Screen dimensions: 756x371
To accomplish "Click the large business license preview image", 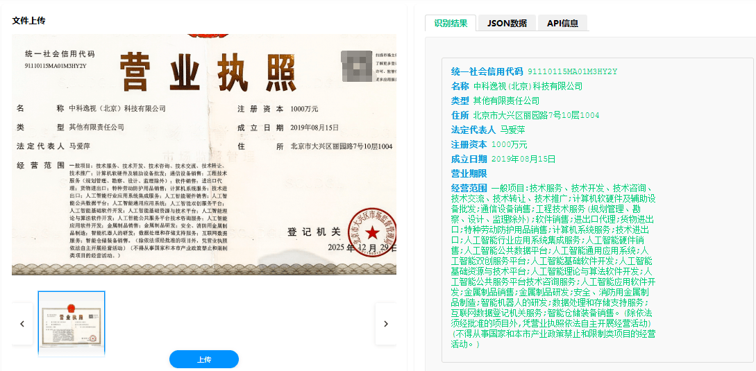I will click(x=204, y=155).
